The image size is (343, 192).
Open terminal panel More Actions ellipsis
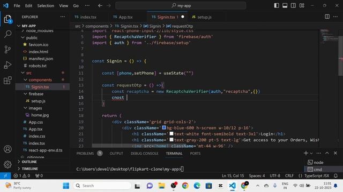pos(319,153)
